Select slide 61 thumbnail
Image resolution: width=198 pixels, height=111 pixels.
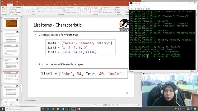[x=11, y=91]
